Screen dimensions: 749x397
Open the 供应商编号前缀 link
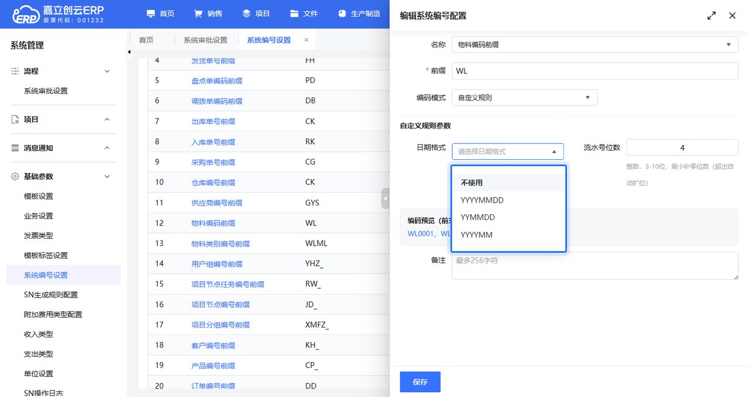[217, 203]
